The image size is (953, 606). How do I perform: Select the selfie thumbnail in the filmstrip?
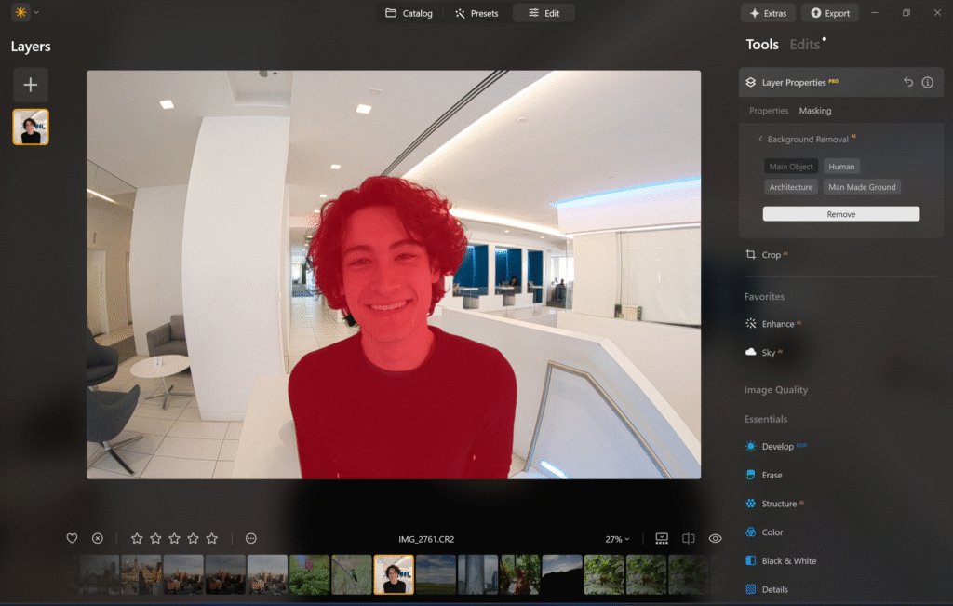point(392,574)
